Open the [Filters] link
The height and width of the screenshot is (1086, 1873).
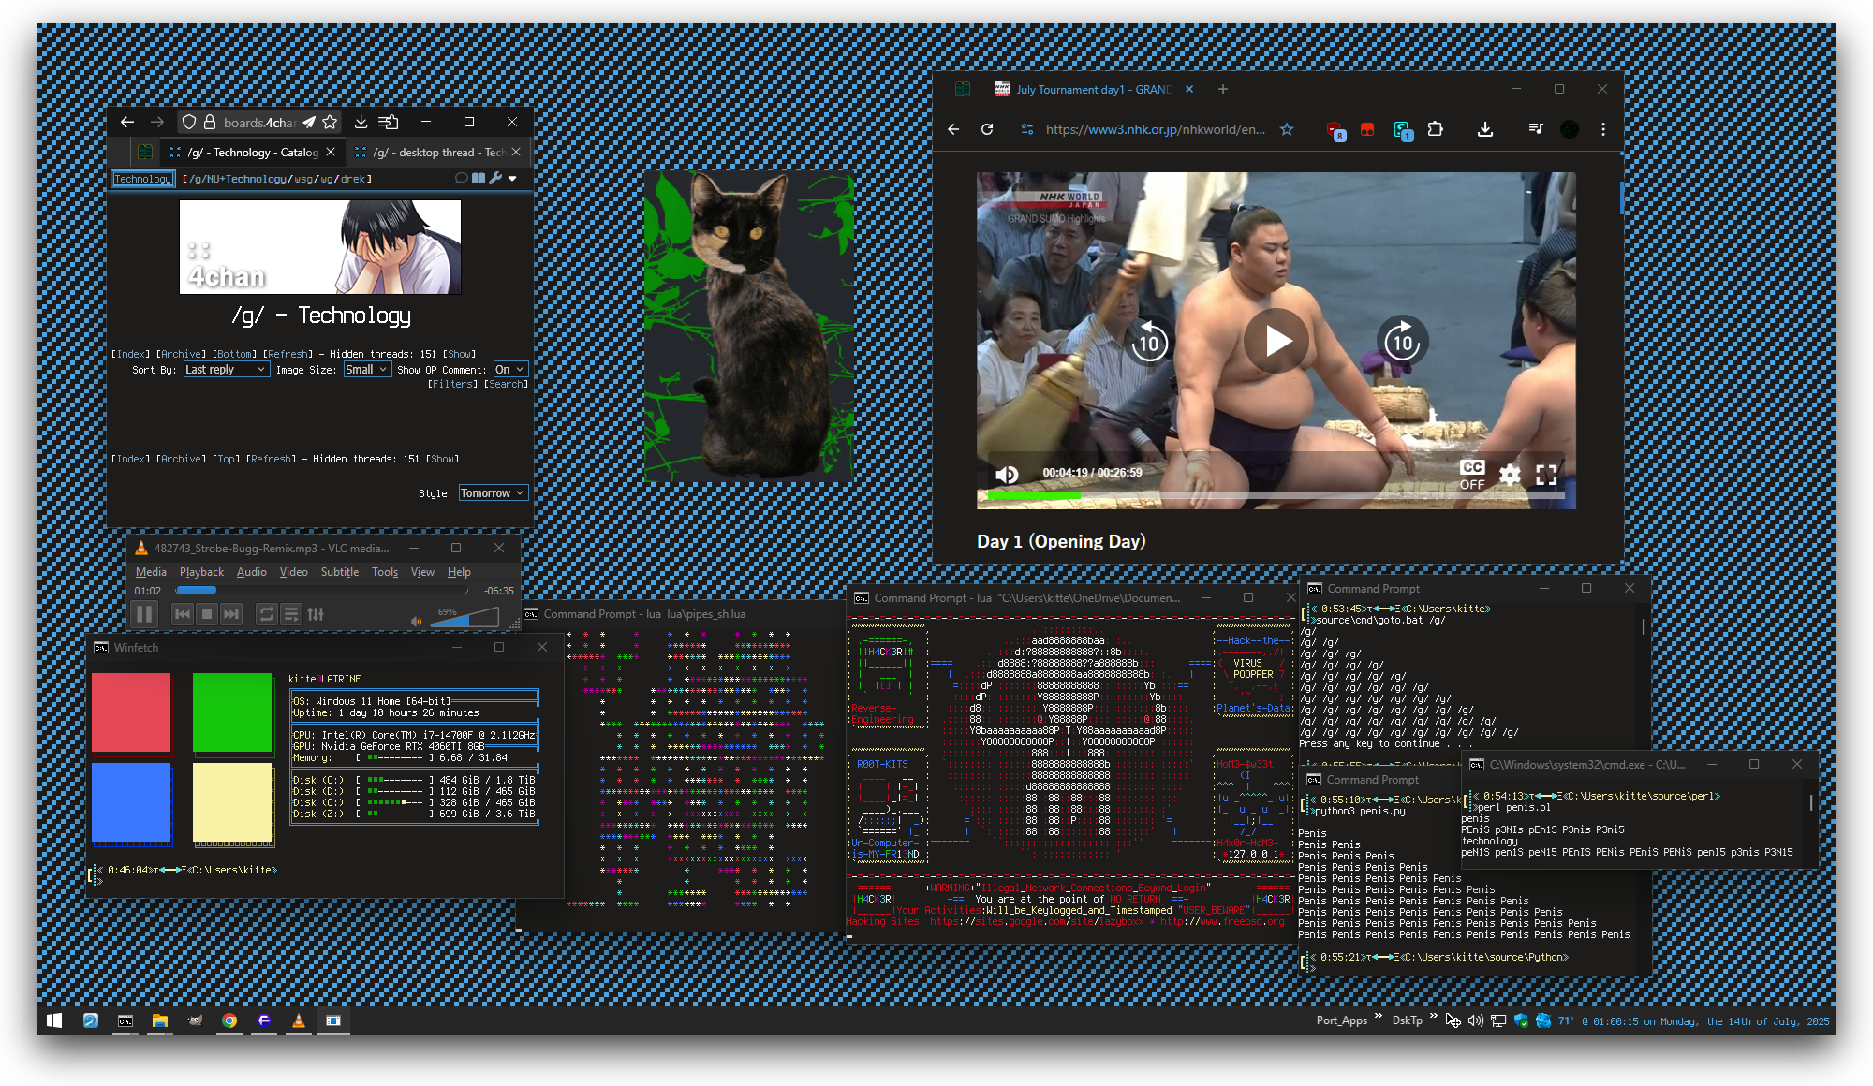(x=453, y=384)
